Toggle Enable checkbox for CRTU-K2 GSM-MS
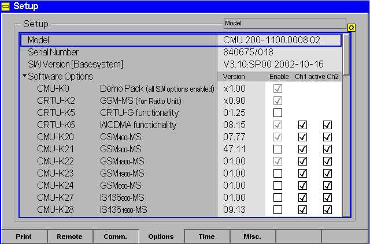Image resolution: width=370 pixels, height=244 pixels. pyautogui.click(x=277, y=101)
